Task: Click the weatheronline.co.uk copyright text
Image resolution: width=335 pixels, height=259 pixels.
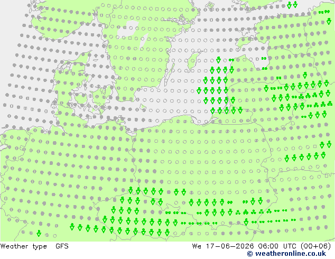Action: coord(286,254)
